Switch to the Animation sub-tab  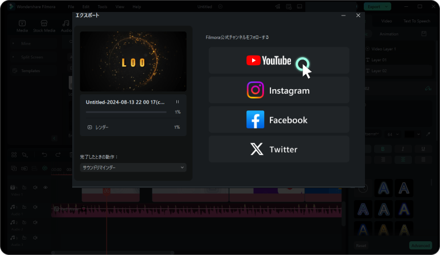click(389, 34)
